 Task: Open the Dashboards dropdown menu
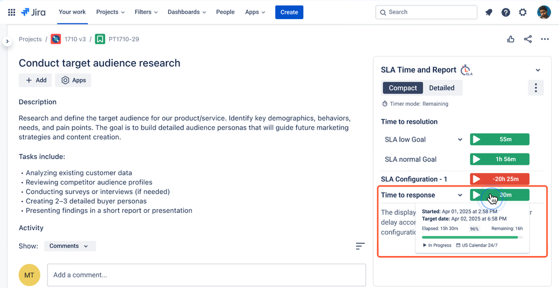click(187, 12)
